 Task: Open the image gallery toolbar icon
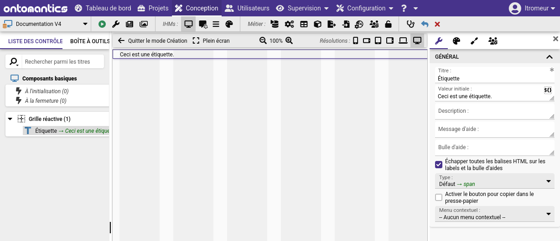click(144, 24)
